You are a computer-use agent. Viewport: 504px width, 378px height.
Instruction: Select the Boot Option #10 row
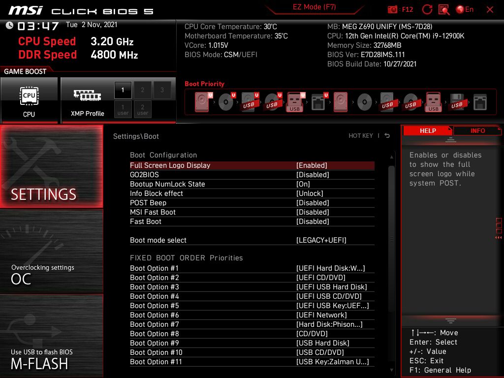pos(252,352)
